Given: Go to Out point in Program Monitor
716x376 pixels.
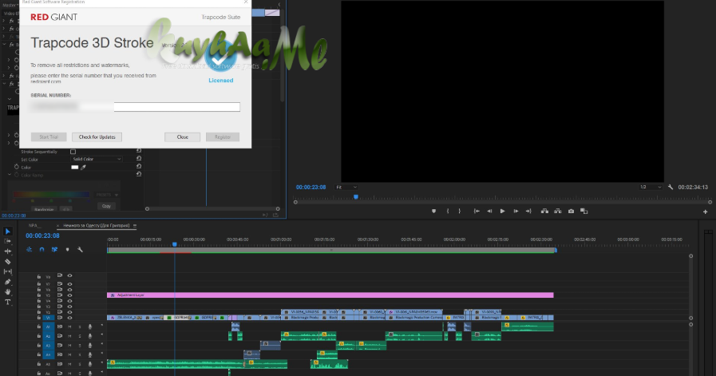Looking at the screenshot, I should 528,211.
